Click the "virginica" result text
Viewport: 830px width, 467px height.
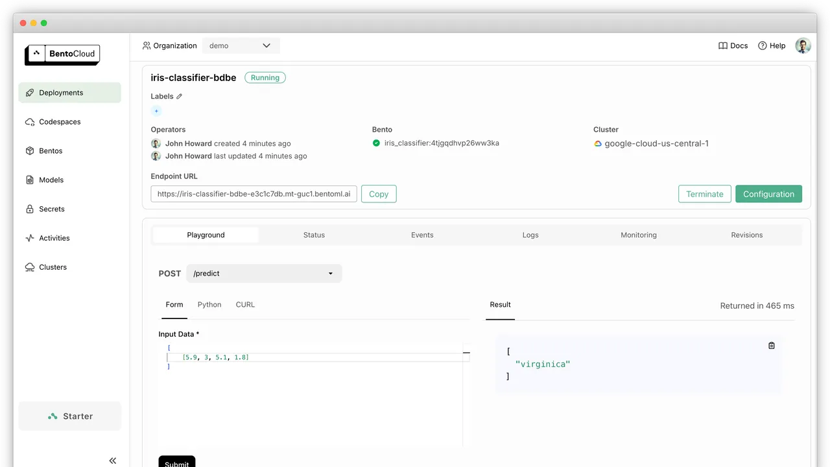(x=543, y=365)
